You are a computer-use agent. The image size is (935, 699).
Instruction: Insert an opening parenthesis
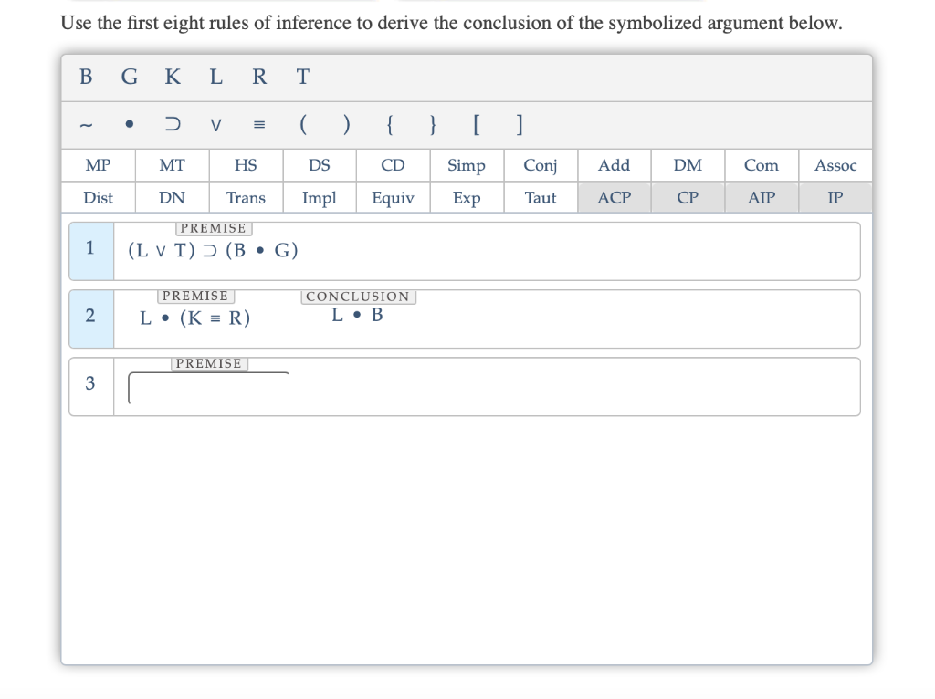tap(302, 124)
